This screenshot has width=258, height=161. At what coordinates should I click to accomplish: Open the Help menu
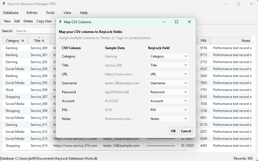(84, 13)
